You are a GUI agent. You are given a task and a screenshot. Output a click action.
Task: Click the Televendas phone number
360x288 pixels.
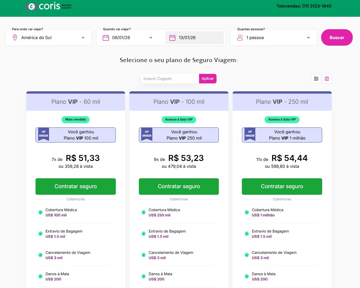(304, 6)
